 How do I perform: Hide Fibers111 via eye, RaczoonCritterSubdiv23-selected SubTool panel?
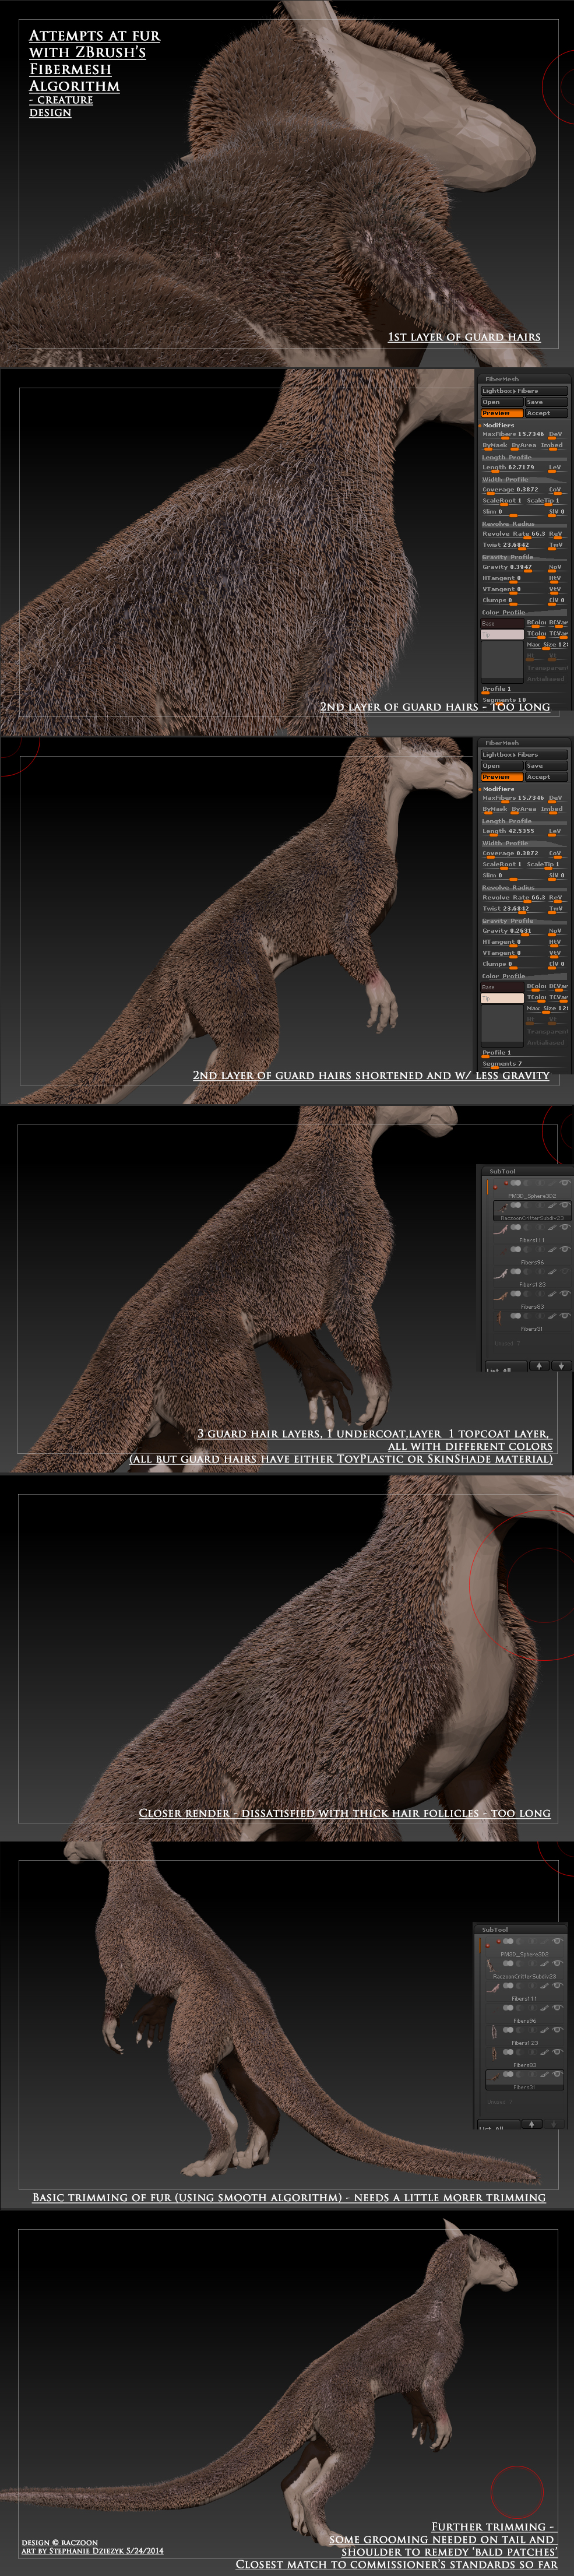[x=565, y=1228]
